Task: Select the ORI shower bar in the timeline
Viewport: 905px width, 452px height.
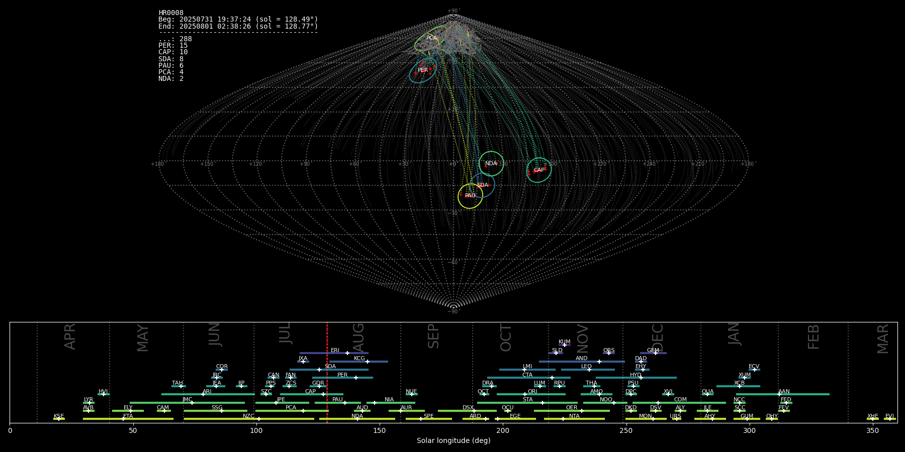Action: pos(531,394)
